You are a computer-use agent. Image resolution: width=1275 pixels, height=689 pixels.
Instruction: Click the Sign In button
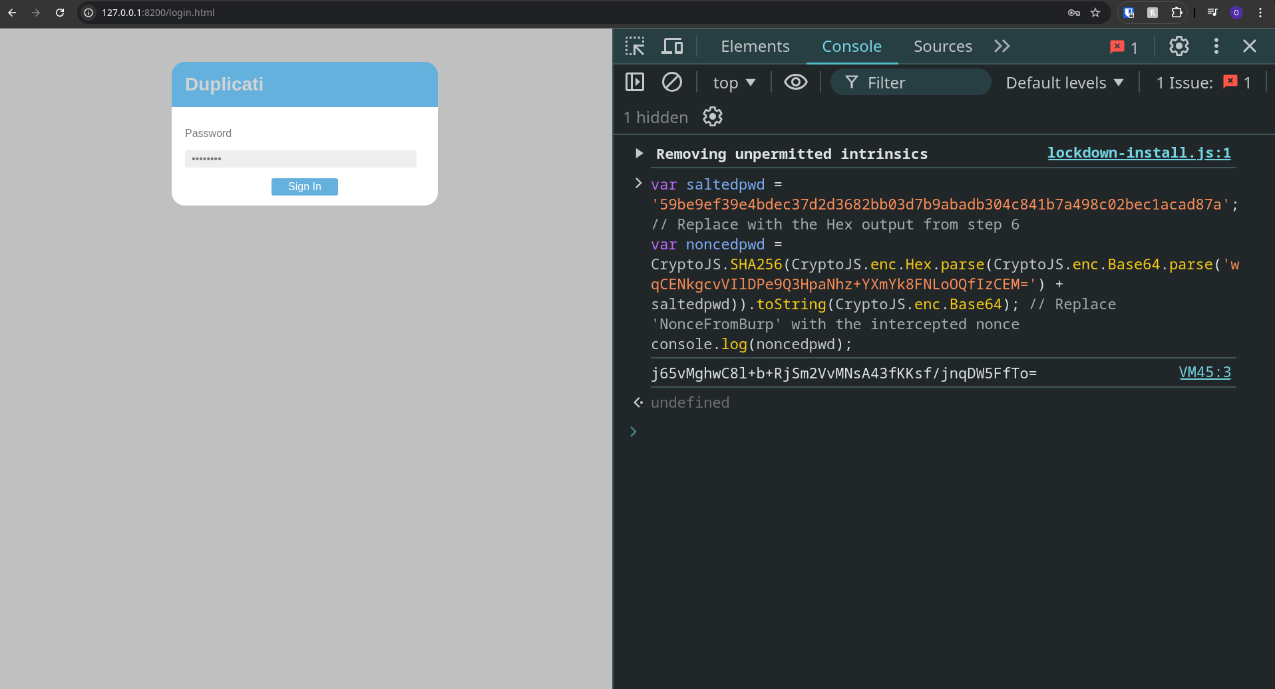(305, 187)
